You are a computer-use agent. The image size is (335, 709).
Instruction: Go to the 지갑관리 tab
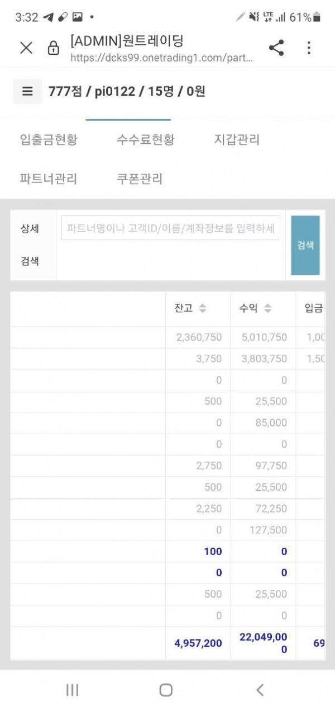pos(237,139)
